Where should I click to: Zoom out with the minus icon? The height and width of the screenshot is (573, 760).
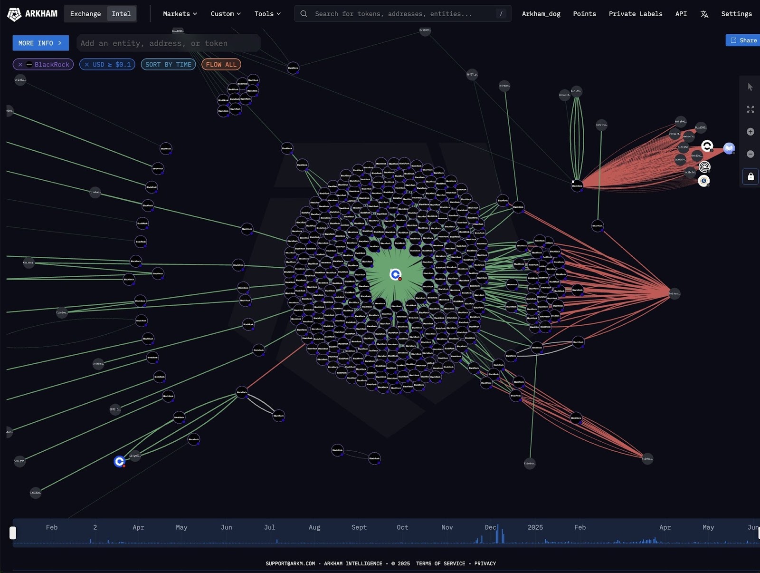(x=750, y=154)
